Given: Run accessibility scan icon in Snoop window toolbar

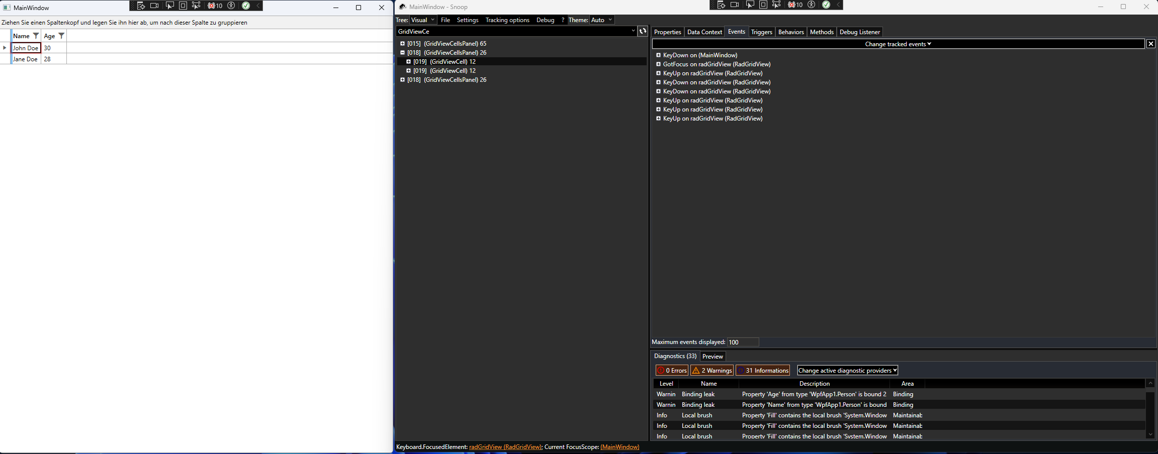Looking at the screenshot, I should coord(812,5).
